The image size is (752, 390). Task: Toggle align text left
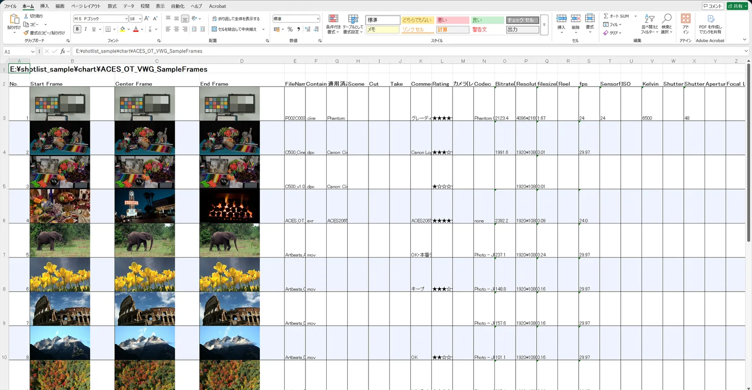pos(168,29)
